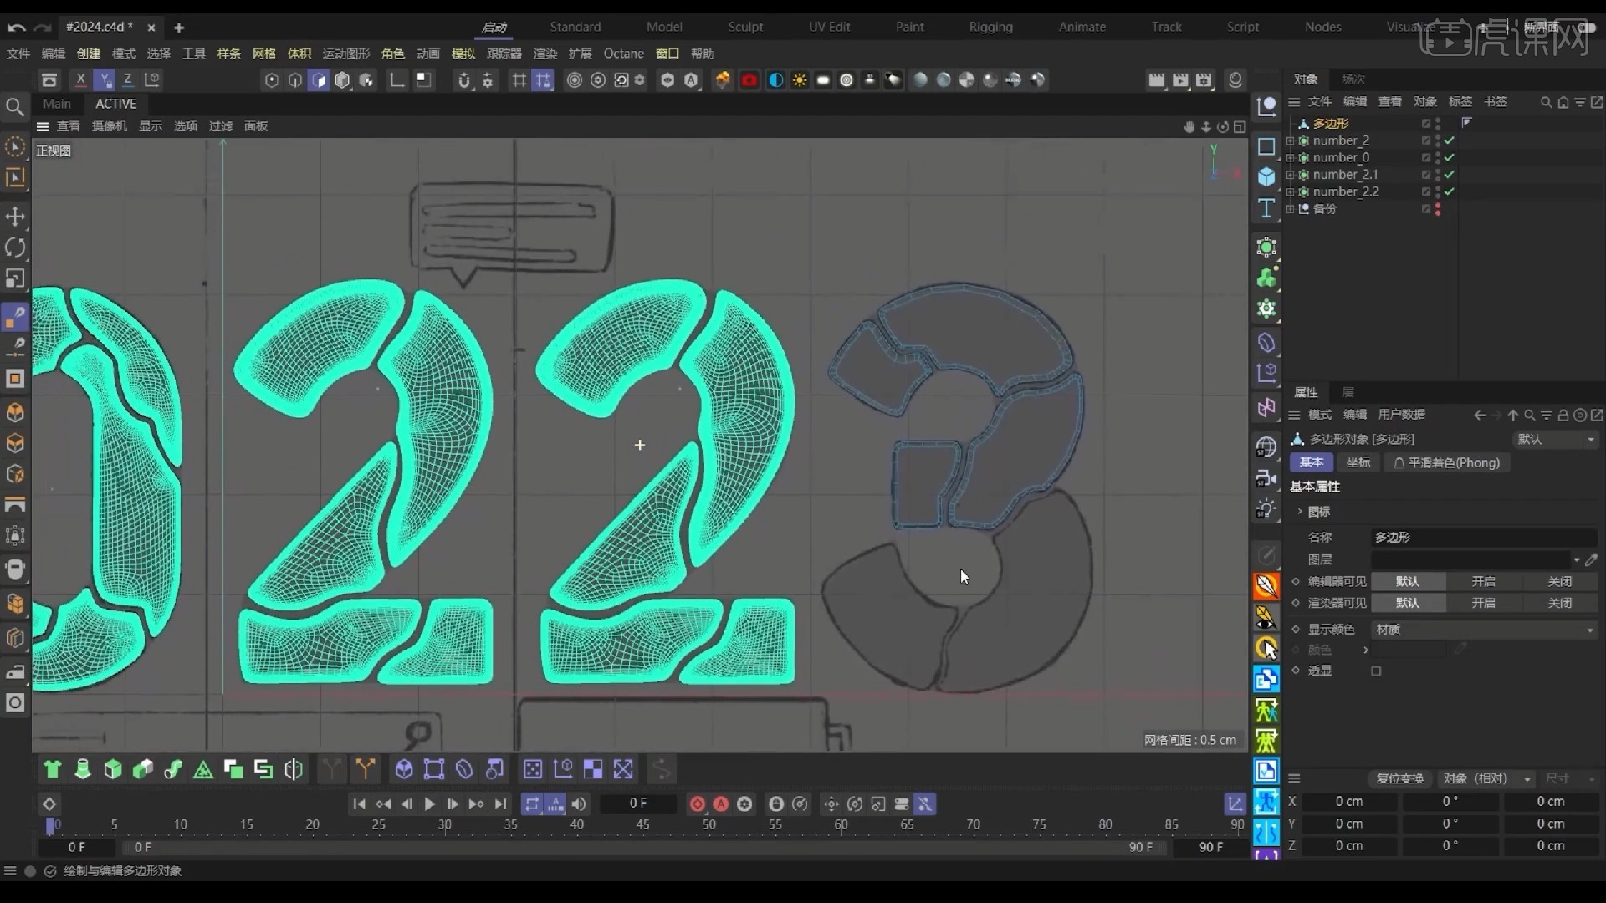Screen dimensions: 1606x903
Task: Expand the number_2.2 object tree
Action: [1290, 192]
